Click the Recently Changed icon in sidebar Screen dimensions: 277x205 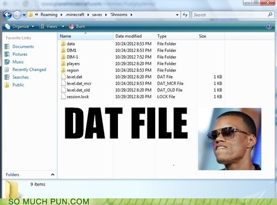[x=7, y=70]
